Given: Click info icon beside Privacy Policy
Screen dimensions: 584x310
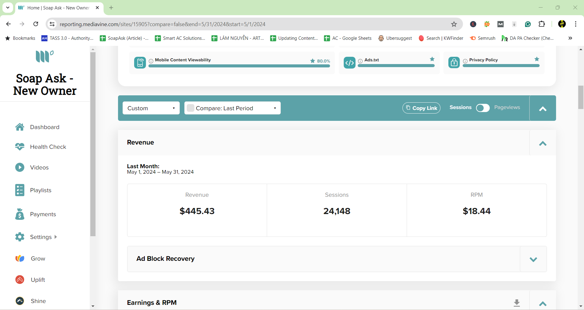Looking at the screenshot, I should [x=465, y=61].
